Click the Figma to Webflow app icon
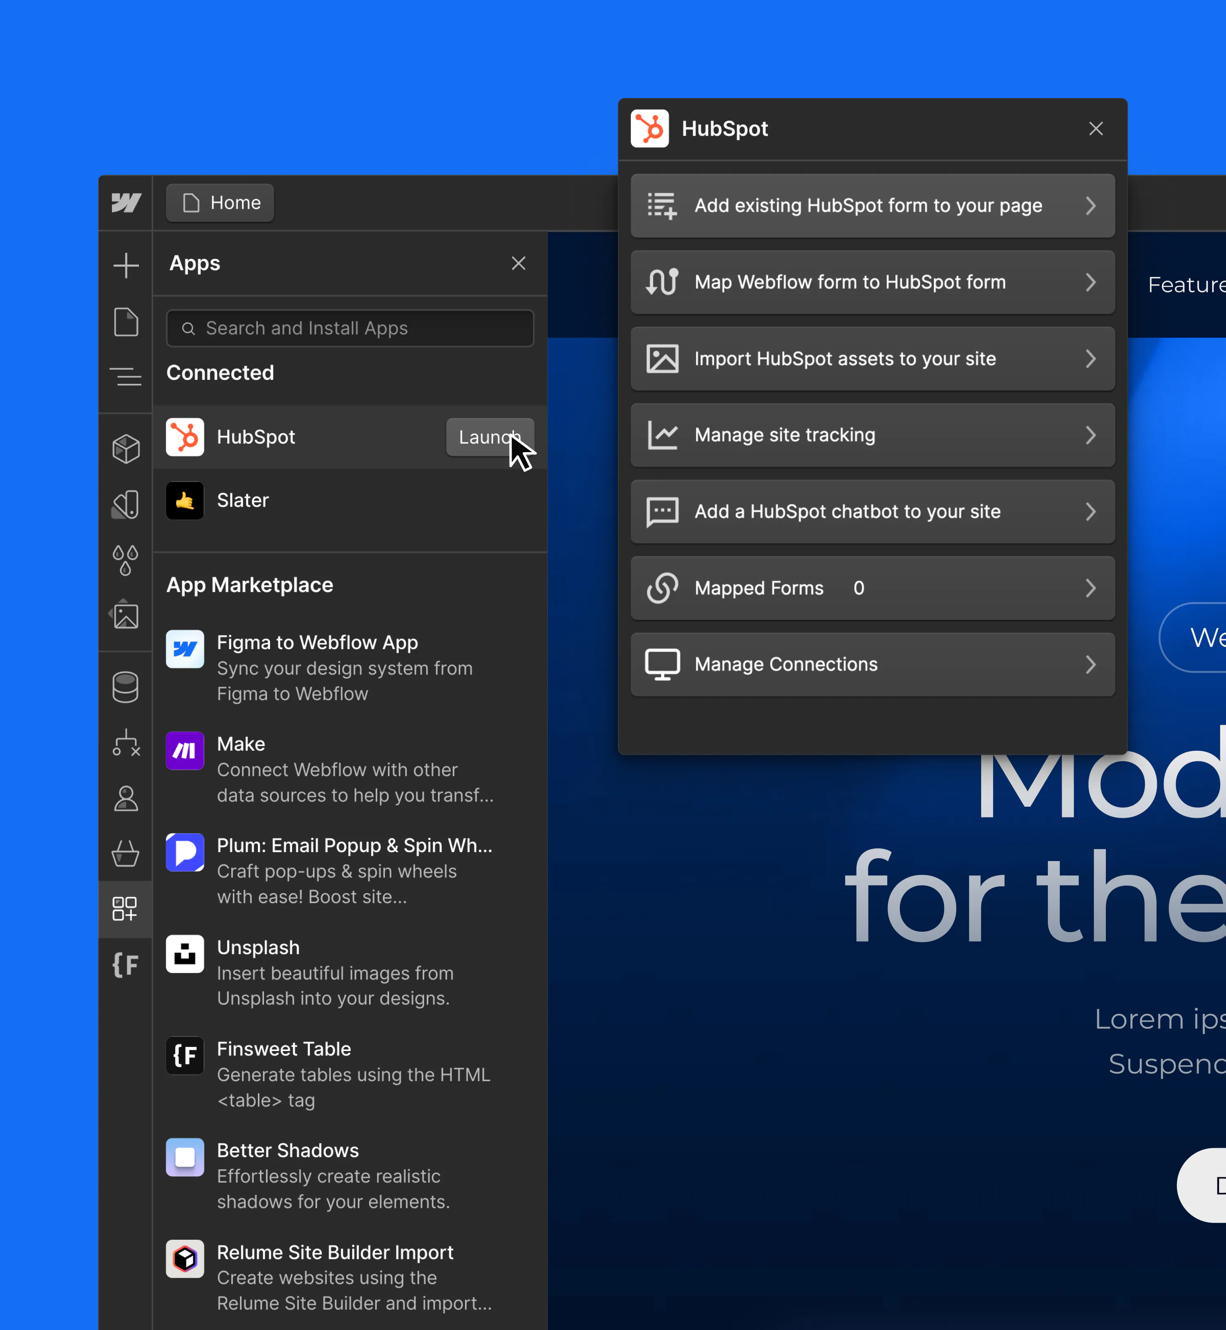1226x1330 pixels. (185, 649)
